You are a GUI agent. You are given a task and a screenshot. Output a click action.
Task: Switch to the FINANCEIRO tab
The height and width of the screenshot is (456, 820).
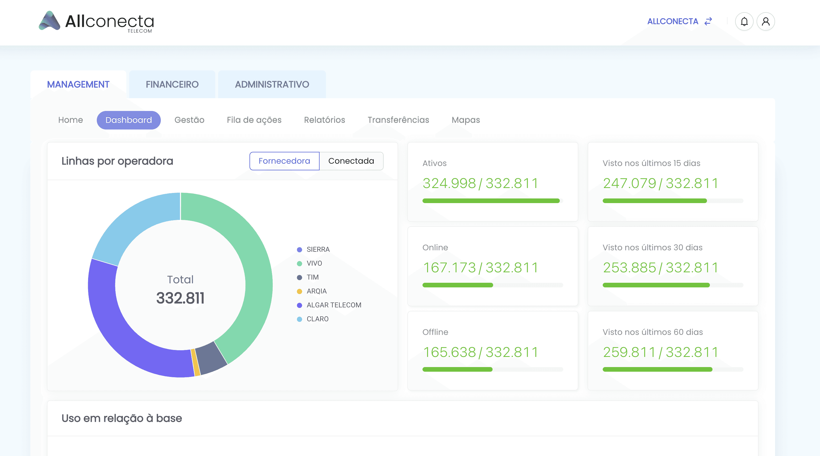[172, 84]
